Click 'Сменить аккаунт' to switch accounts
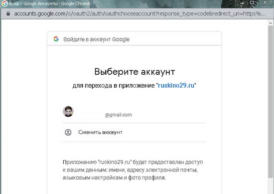The image size is (274, 194). tap(134, 133)
